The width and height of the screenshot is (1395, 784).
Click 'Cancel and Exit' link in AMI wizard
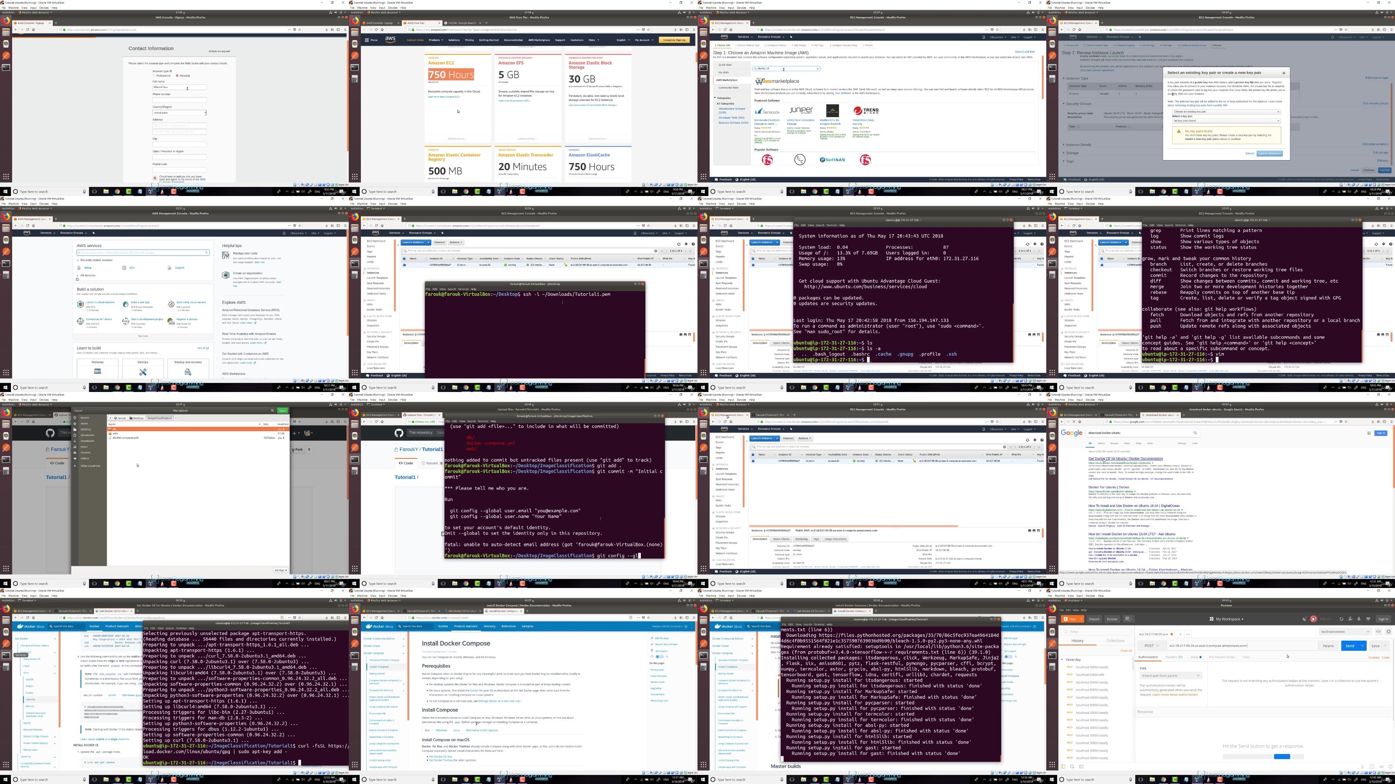tap(1024, 52)
